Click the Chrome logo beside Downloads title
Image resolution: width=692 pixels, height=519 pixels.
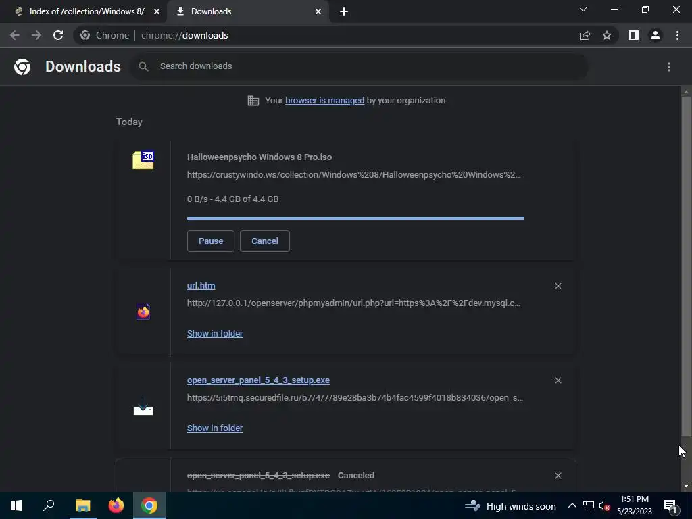(22, 67)
